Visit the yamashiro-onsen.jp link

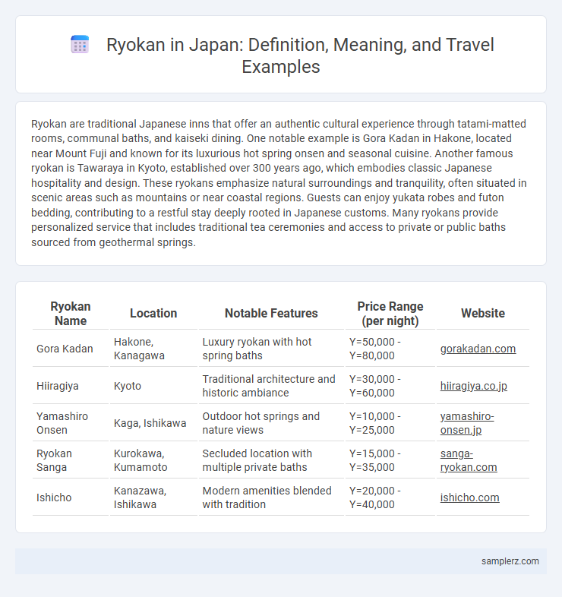point(467,423)
